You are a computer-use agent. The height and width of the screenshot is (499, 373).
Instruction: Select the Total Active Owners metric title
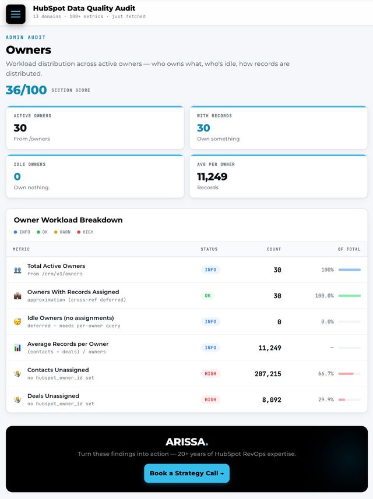coord(57,266)
